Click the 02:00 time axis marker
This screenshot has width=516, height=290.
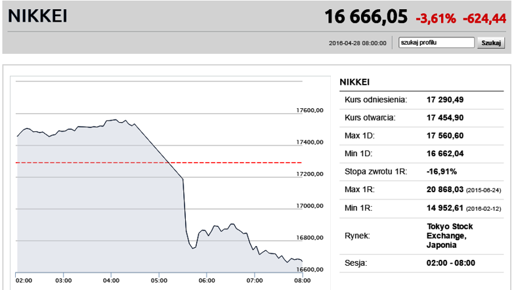(x=24, y=280)
